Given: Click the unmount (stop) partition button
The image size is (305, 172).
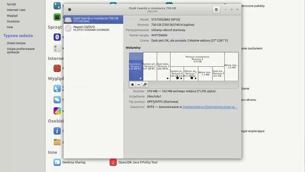Looking at the screenshot, I should [132, 85].
